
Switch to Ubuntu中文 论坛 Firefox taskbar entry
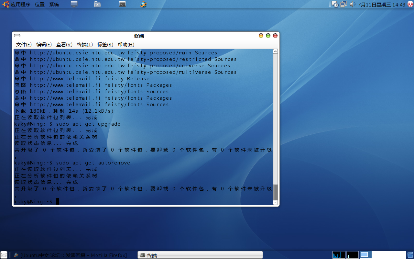(x=70, y=255)
